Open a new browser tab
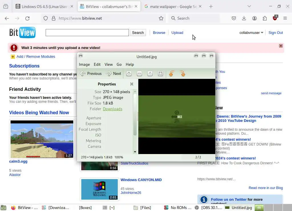This screenshot has width=292, height=211. (x=211, y=7)
